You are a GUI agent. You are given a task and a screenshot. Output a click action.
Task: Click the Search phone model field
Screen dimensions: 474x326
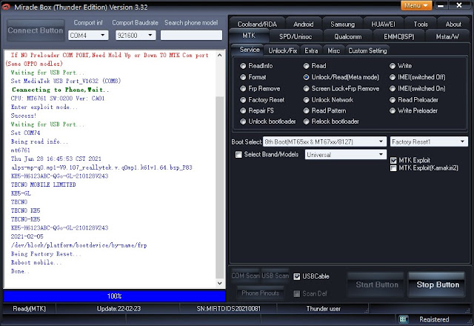191,35
